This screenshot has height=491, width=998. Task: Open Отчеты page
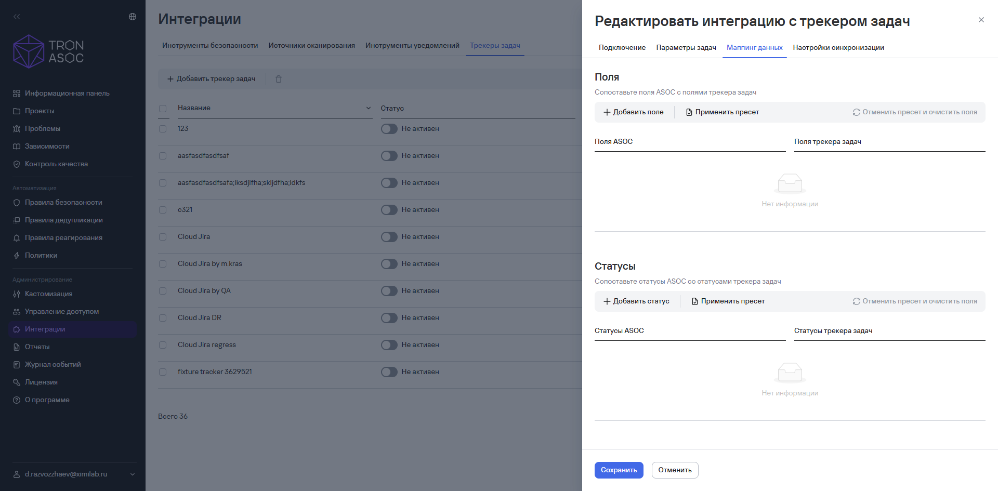[37, 347]
